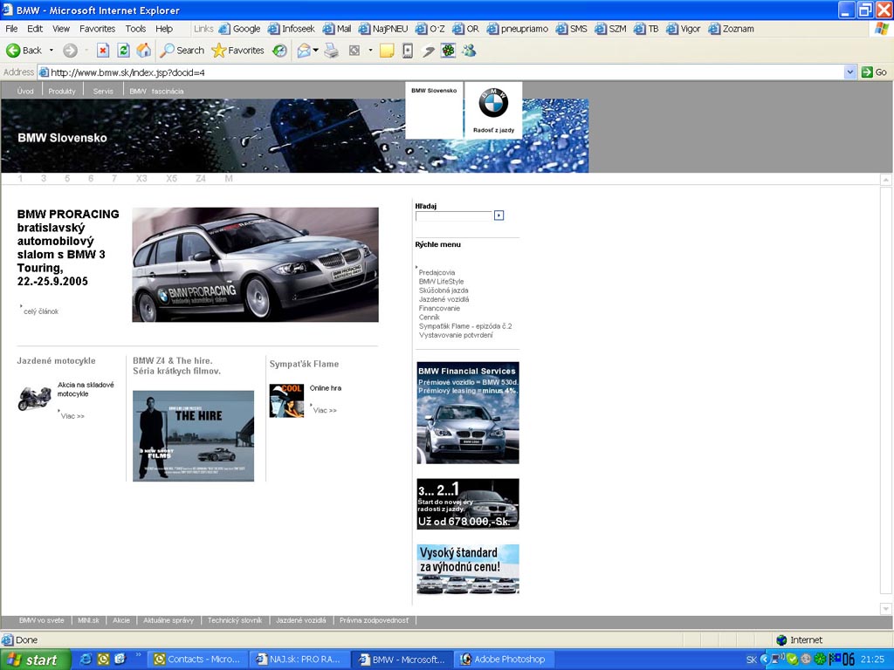Click the page scrollbar up arrow
The width and height of the screenshot is (894, 670).
point(885,180)
